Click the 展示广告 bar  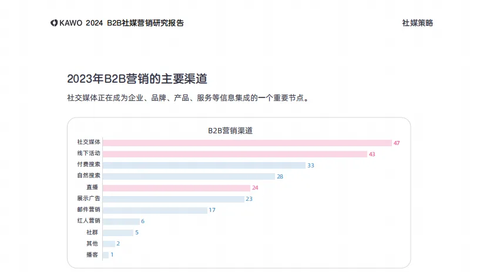coord(173,199)
